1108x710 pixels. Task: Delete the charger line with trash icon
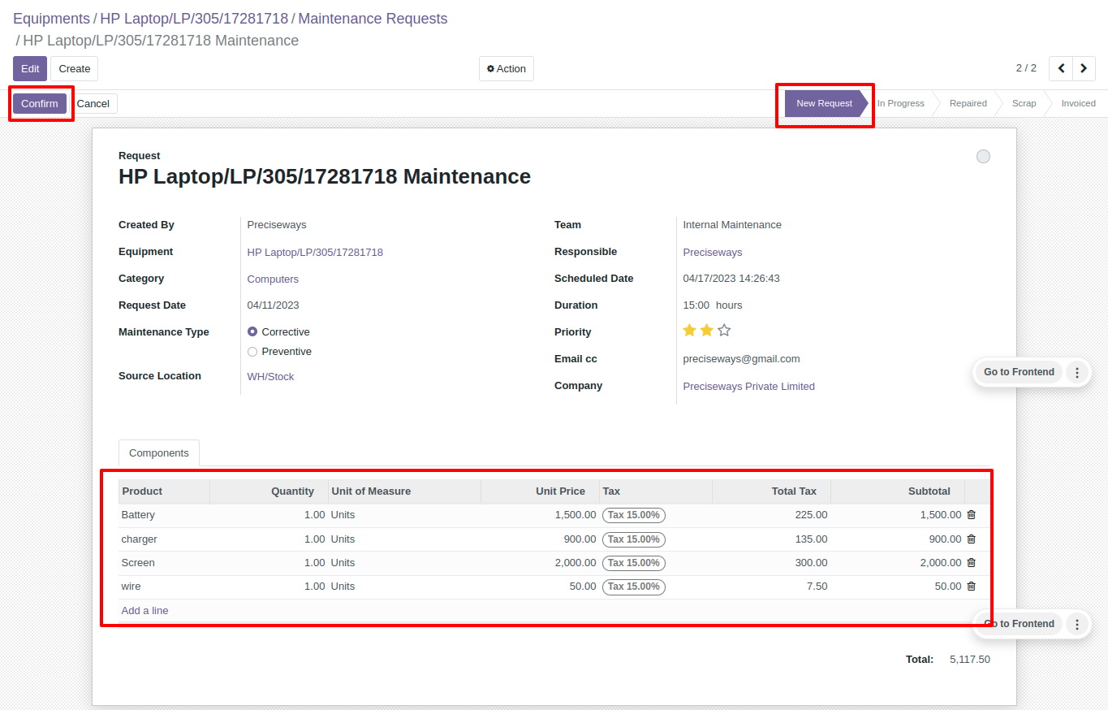(971, 539)
